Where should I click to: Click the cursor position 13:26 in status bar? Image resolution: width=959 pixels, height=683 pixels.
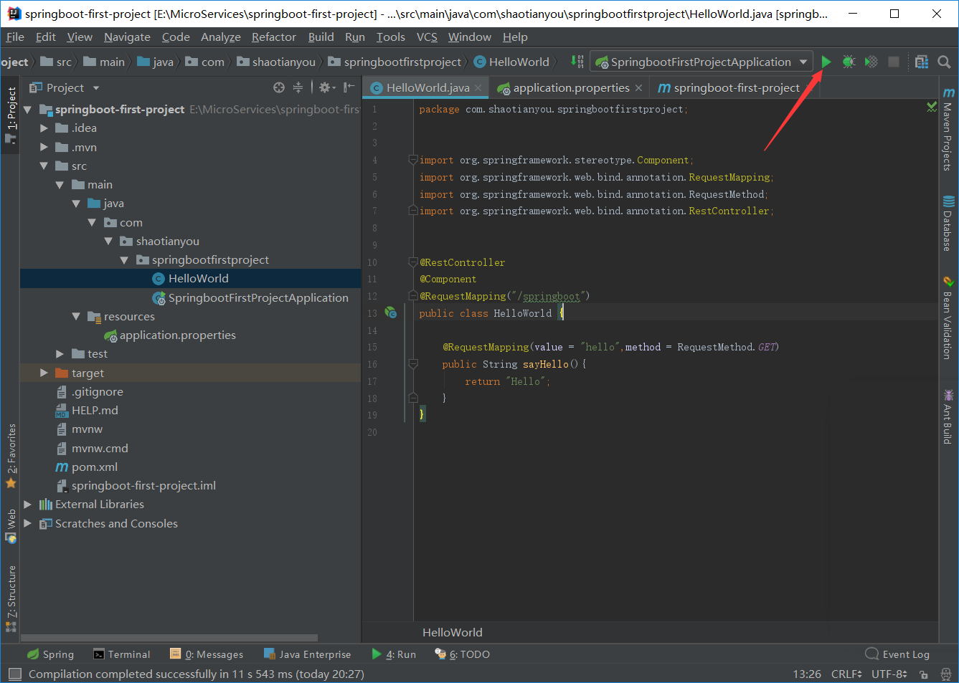tap(807, 674)
